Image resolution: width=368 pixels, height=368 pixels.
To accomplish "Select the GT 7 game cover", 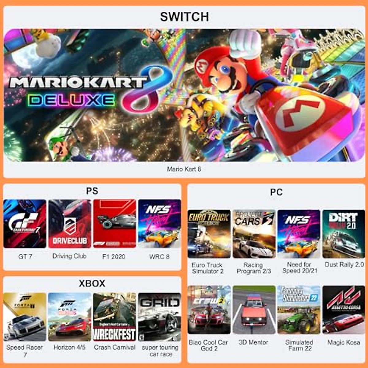I will (x=25, y=224).
